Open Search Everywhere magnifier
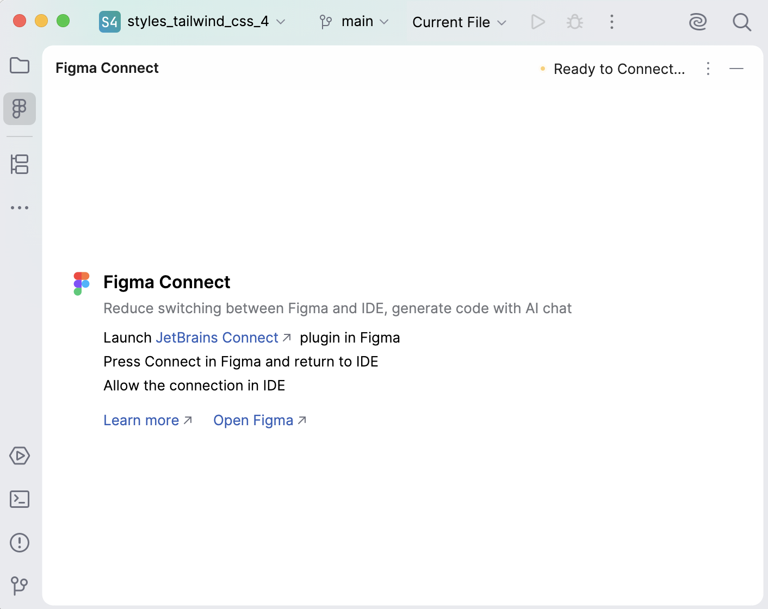This screenshot has width=768, height=609. [x=742, y=22]
